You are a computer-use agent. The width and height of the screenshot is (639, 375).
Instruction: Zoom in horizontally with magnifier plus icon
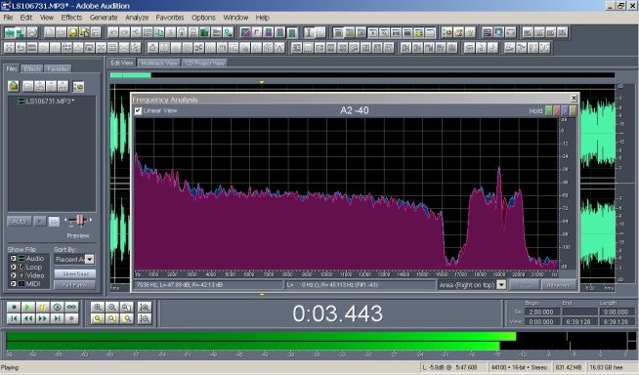(x=97, y=307)
